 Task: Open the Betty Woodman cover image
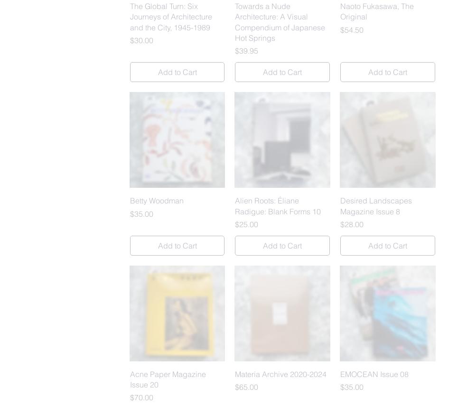click(178, 140)
